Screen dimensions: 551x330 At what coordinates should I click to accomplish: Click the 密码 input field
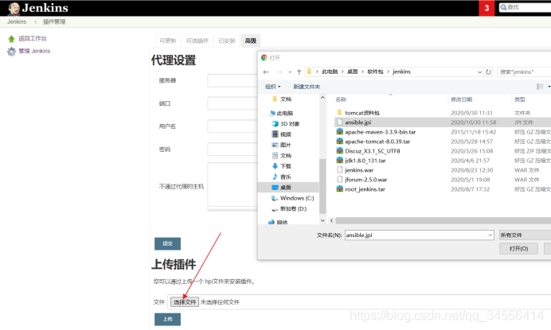pyautogui.click(x=233, y=149)
